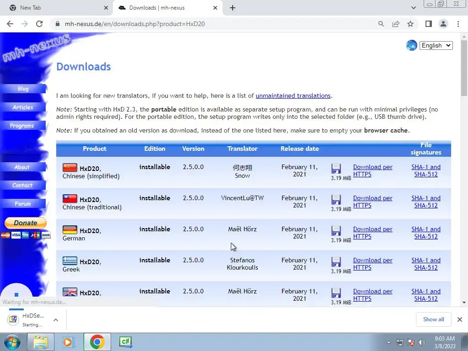Click Download per HTTPS for German
The width and height of the screenshot is (468, 351).
click(x=372, y=233)
